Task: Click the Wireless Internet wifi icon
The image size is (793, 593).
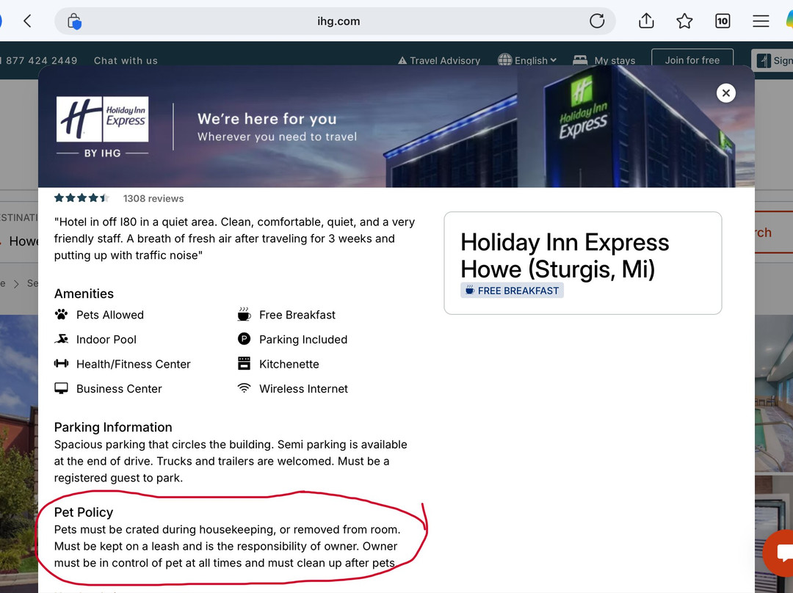Action: pyautogui.click(x=244, y=388)
